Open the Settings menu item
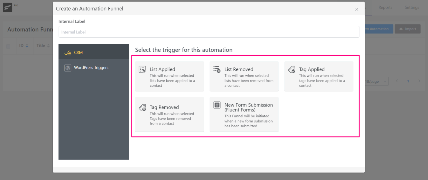This screenshot has height=180, width=428. click(412, 8)
